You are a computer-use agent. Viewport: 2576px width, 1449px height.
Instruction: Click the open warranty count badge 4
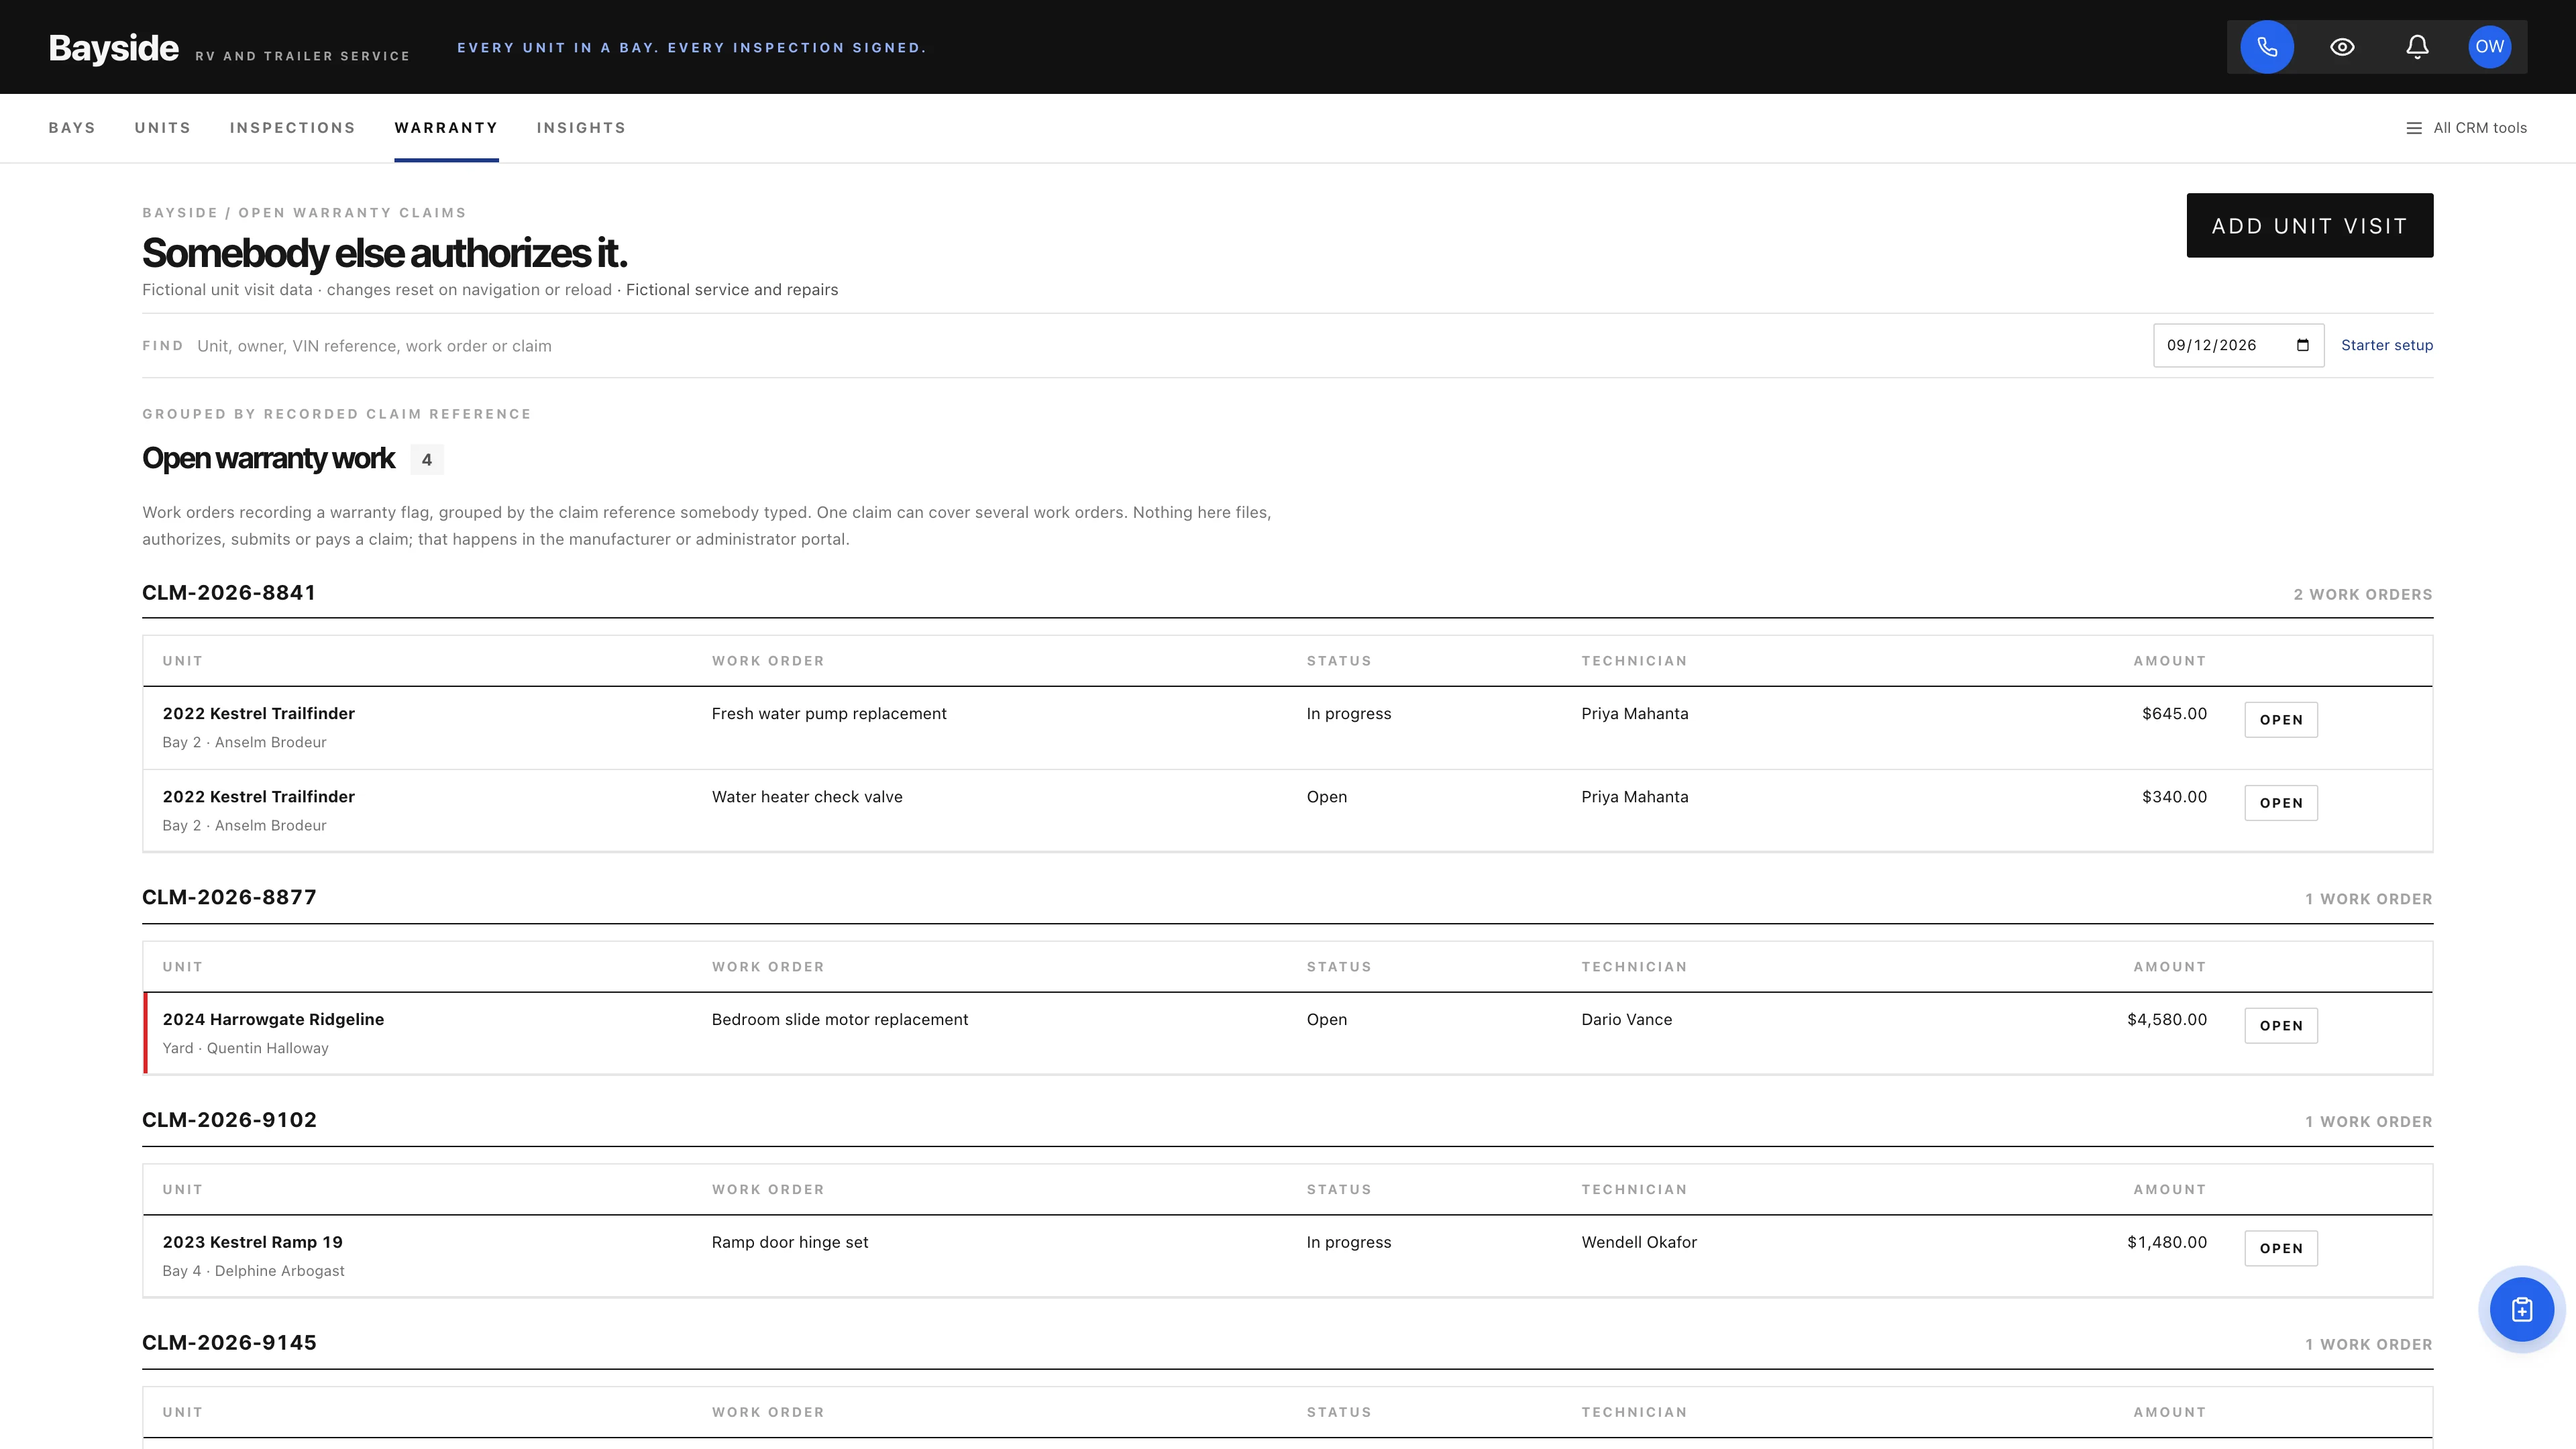427,460
